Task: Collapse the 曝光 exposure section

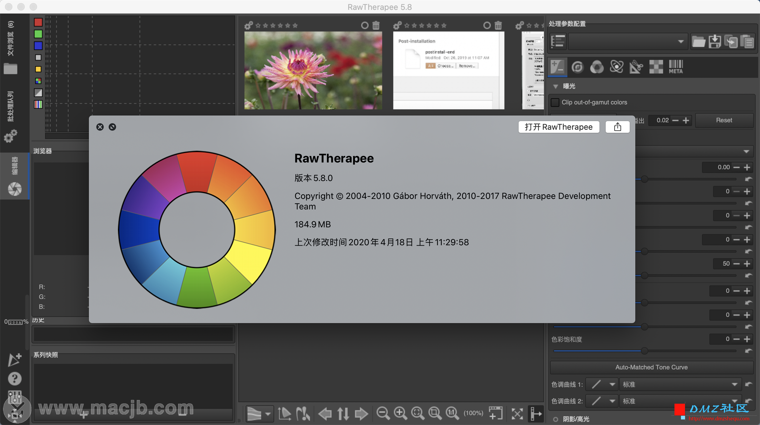Action: [x=556, y=86]
